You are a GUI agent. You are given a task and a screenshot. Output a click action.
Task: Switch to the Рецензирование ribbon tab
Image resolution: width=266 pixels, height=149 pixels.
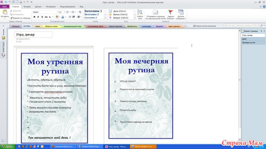pyautogui.click(x=68, y=7)
